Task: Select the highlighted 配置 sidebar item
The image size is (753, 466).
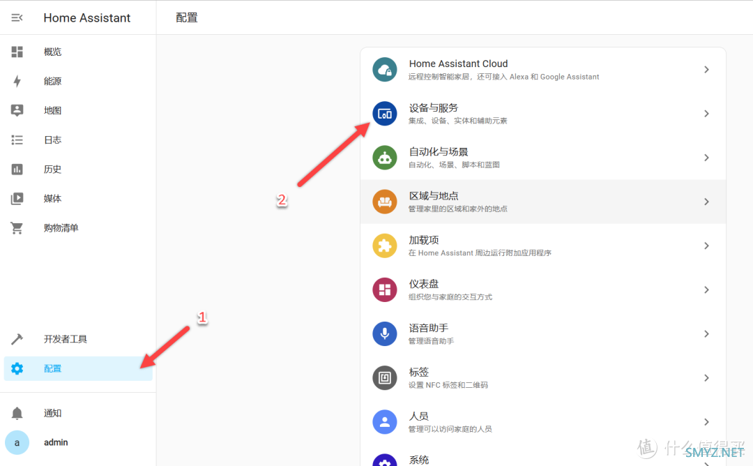Action: (78, 368)
